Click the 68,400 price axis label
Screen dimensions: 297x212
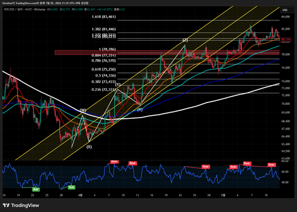click(285, 121)
